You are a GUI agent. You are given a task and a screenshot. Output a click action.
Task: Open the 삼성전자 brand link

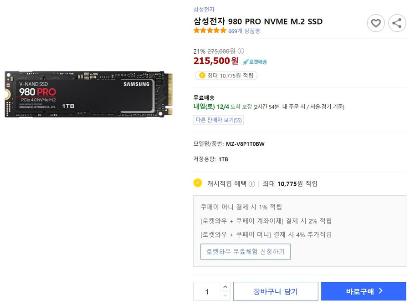(x=204, y=10)
